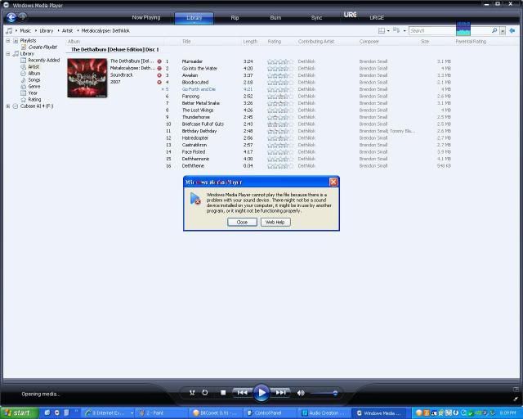Sort by the Title column header

tap(186, 42)
